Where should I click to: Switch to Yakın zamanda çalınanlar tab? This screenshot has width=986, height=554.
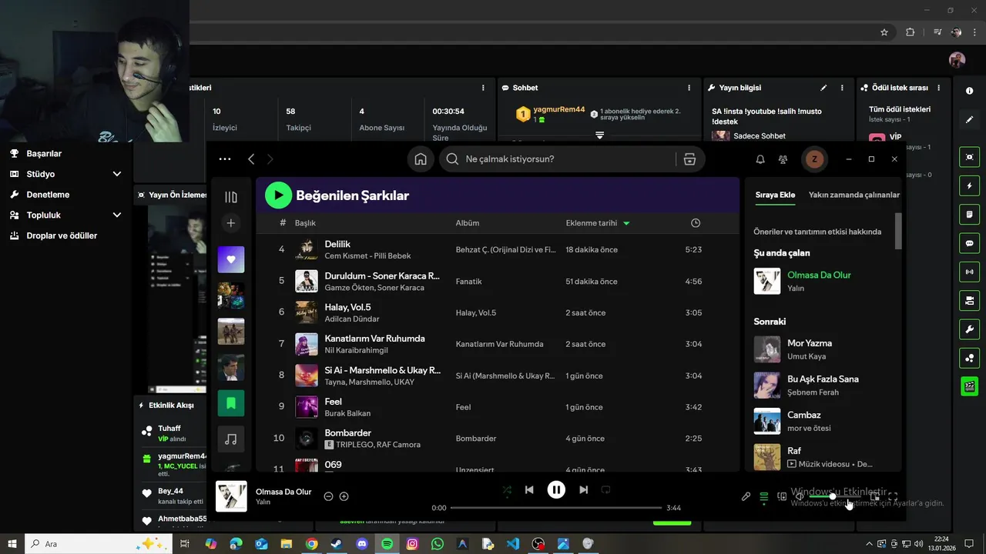click(x=854, y=195)
